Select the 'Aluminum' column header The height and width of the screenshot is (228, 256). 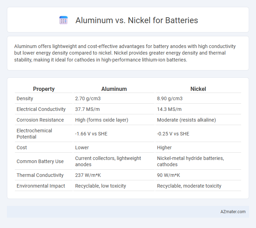pos(114,89)
